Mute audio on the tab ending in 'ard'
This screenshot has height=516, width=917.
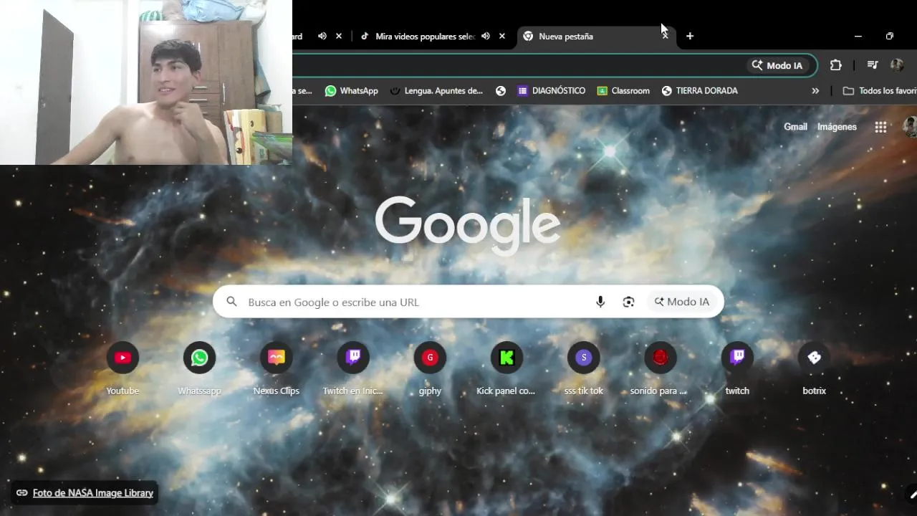(x=322, y=36)
